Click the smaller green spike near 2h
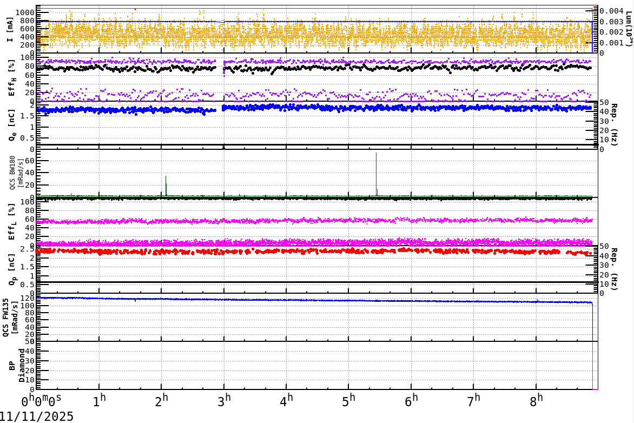Viewport: 634px width, 423px height. click(166, 186)
